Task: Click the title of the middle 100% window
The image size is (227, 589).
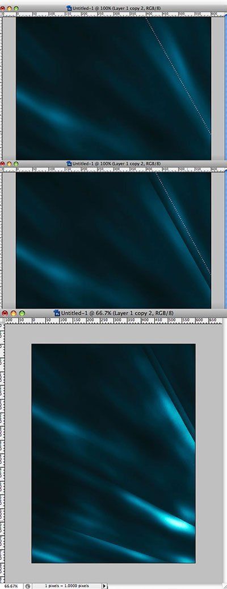Action: coord(116,163)
